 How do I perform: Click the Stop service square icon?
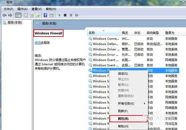(x=65, y=15)
